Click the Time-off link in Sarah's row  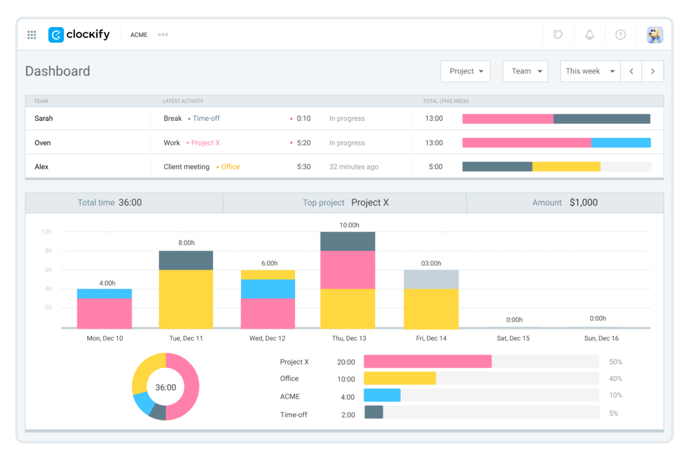[x=206, y=118]
